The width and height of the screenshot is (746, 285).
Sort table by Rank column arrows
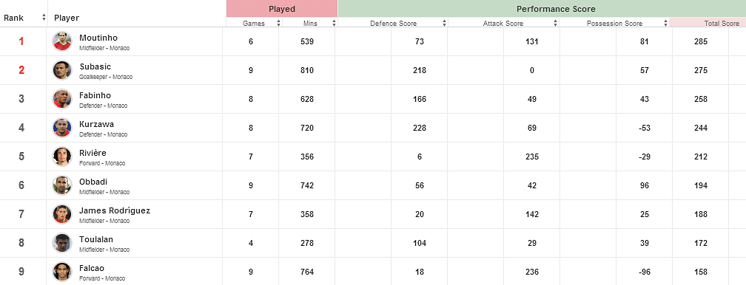[44, 18]
